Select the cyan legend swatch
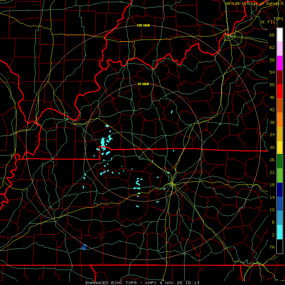 (x=280, y=232)
